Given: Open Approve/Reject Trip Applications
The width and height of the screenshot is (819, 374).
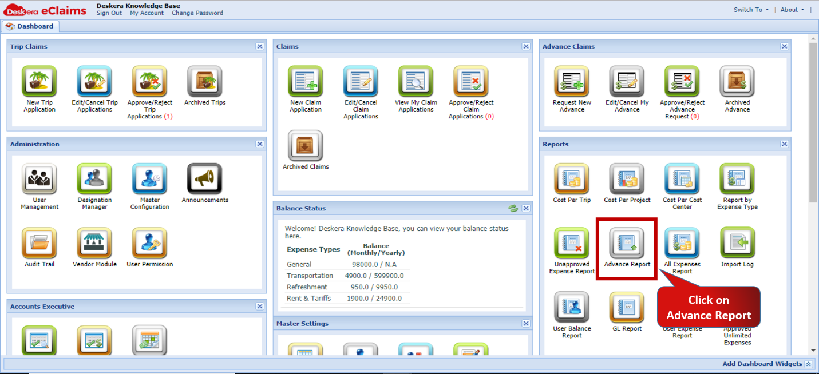Looking at the screenshot, I should point(149,82).
